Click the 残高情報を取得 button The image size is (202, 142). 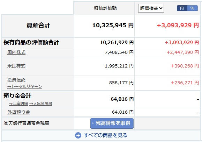click(x=112, y=123)
